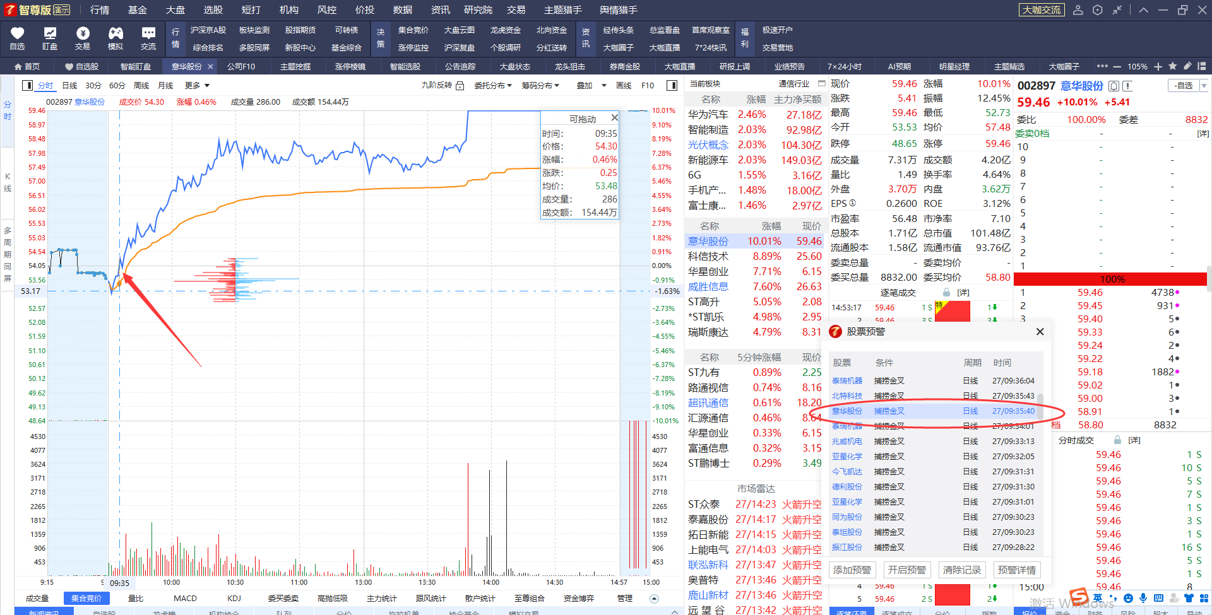Screen dimensions: 1212x615
Task: Close the 股票预警 alert popup
Action: coord(1040,332)
